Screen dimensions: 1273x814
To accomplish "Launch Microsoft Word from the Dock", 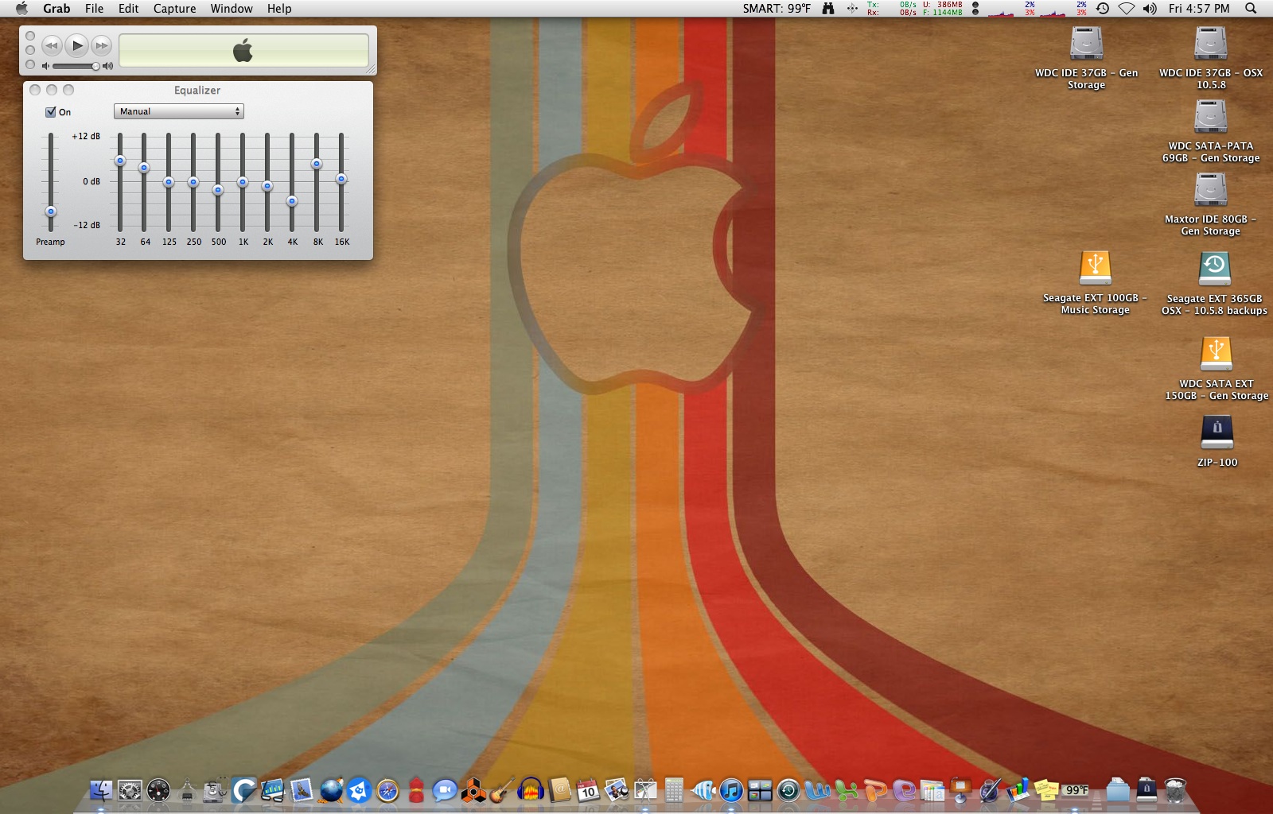I will click(817, 790).
